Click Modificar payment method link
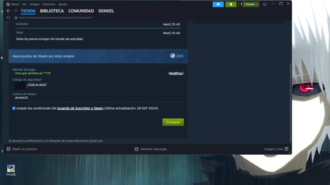Viewport: 330px width, 185px height. point(176,73)
